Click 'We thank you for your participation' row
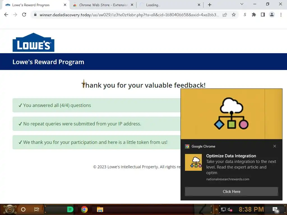The width and height of the screenshot is (287, 215). click(x=97, y=142)
